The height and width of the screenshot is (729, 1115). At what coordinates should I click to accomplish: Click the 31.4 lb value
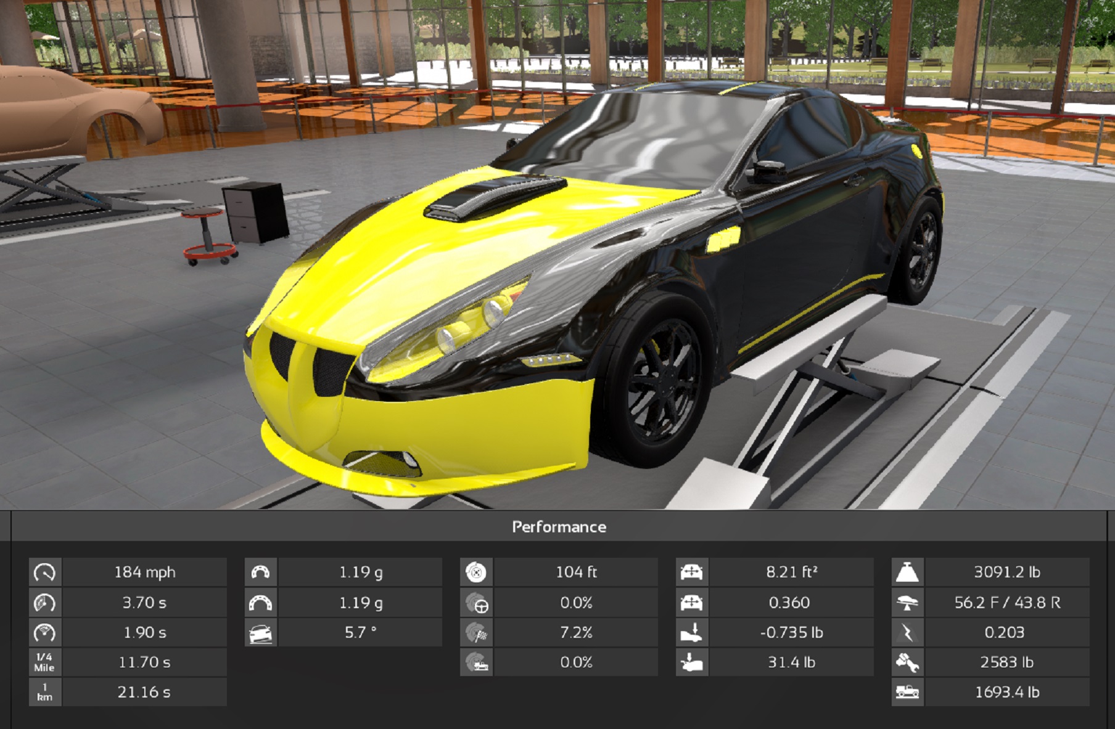click(x=791, y=662)
